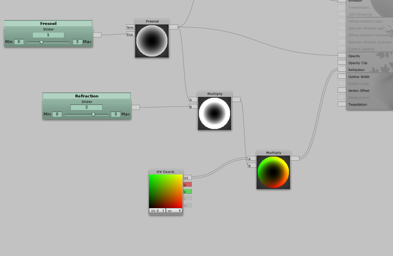Click input B of the colored Multiply node
Image resolution: width=393 pixels, height=256 pixels.
click(252, 165)
